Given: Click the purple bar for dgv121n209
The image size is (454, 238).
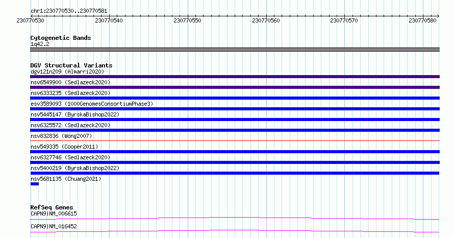Looking at the screenshot, I should pyautogui.click(x=235, y=77).
